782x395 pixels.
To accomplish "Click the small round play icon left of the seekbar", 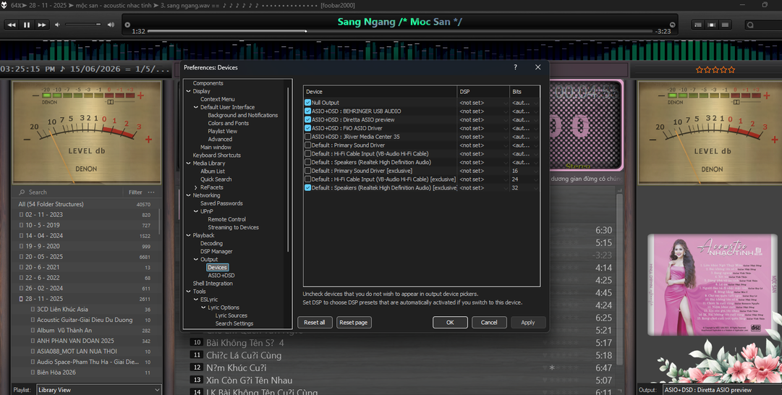I will pyautogui.click(x=127, y=25).
